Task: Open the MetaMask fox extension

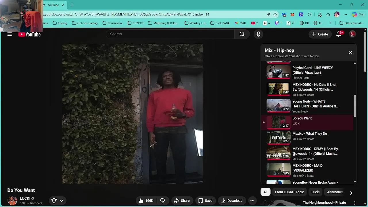Action: pyautogui.click(x=292, y=14)
